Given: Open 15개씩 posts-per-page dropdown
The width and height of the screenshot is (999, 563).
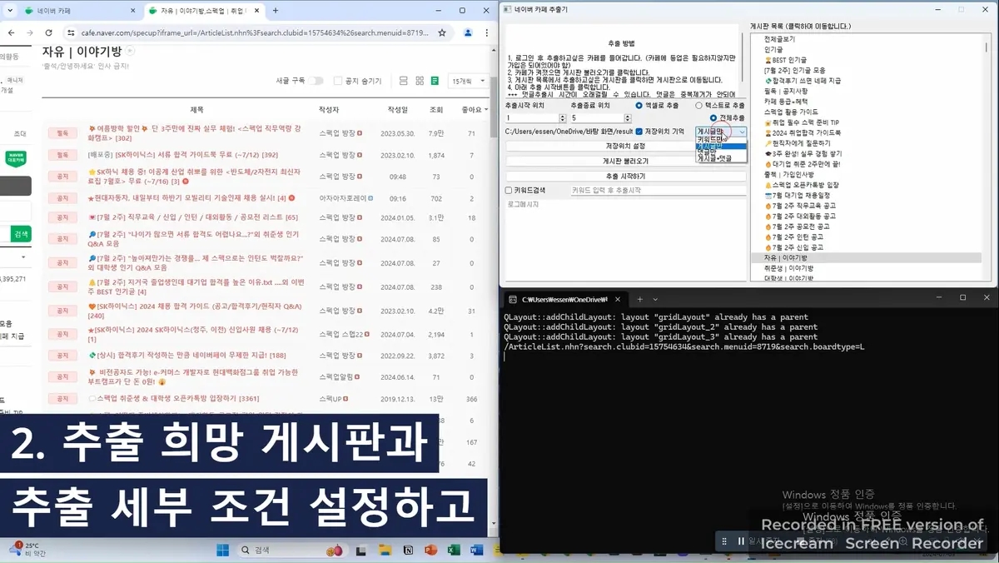Looking at the screenshot, I should click(468, 81).
